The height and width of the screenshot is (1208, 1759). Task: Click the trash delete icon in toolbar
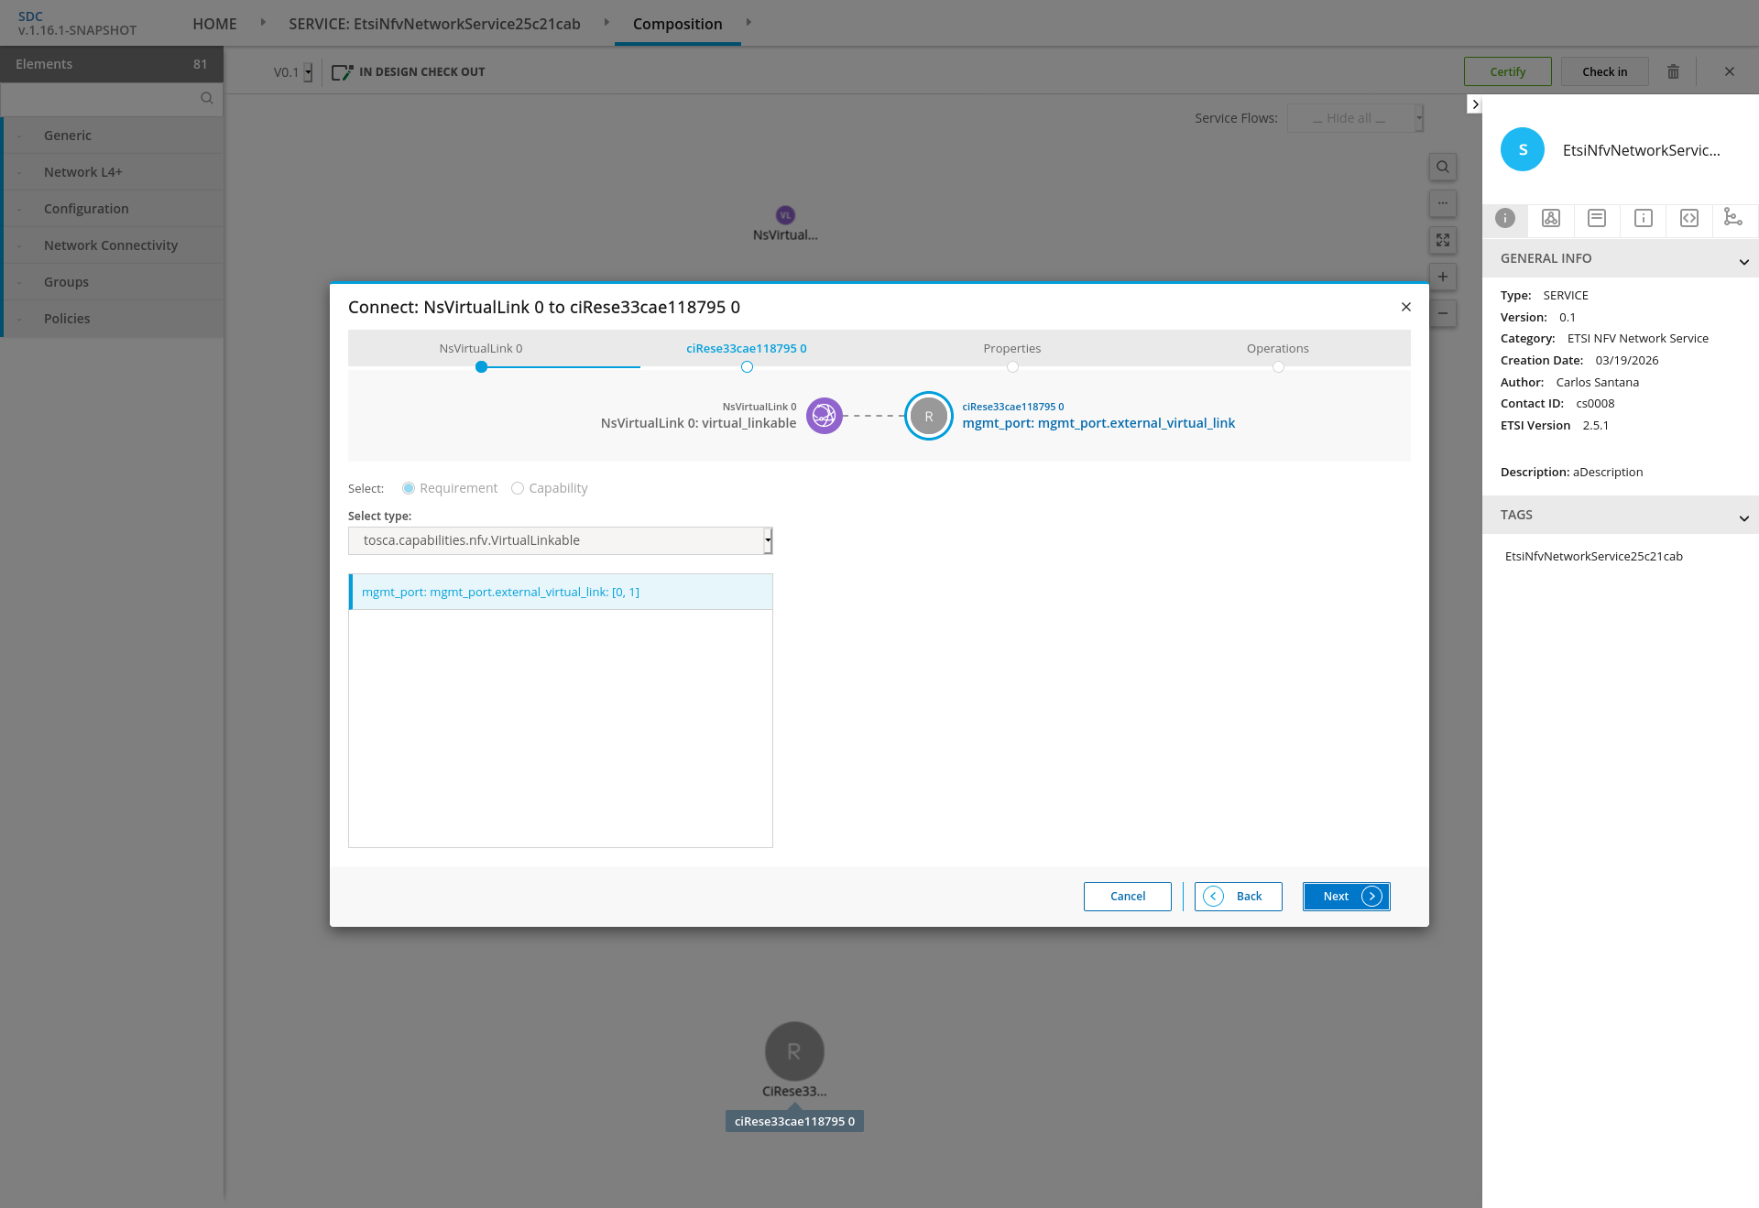pos(1673,71)
